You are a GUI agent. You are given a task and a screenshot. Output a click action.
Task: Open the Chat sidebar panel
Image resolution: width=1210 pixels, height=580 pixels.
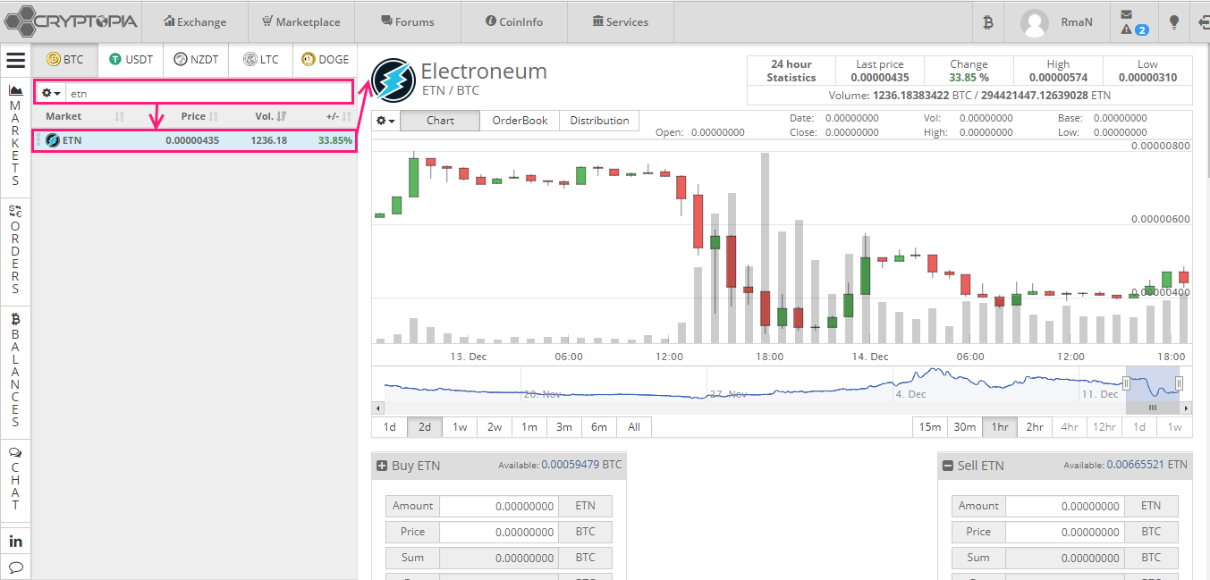(15, 479)
